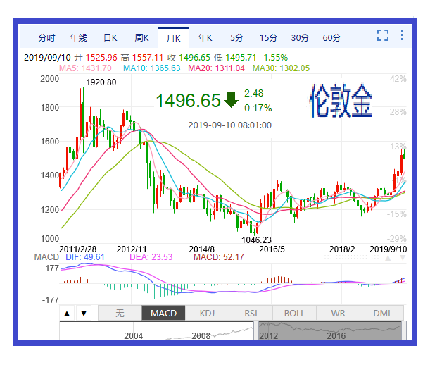The image size is (430, 365).
Task: Click left handle of timeline range selector
Action: click(256, 330)
